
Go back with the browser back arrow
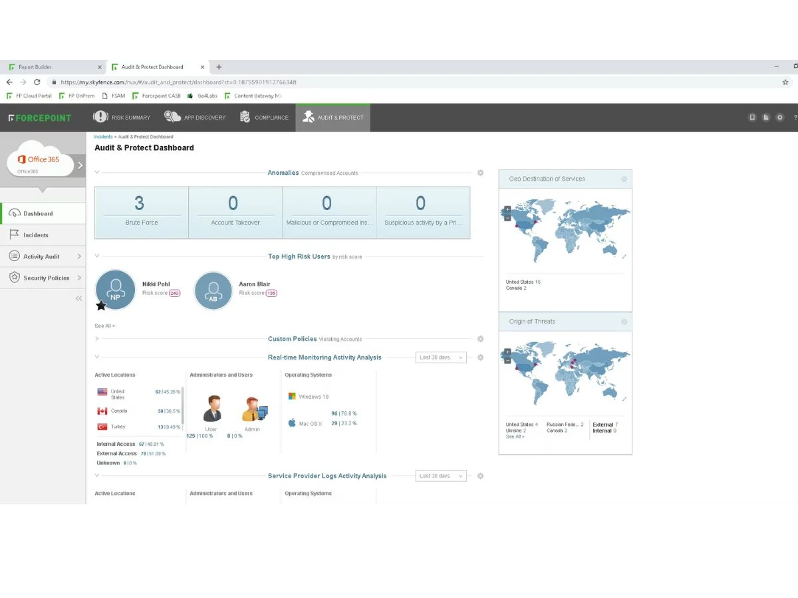[9, 82]
